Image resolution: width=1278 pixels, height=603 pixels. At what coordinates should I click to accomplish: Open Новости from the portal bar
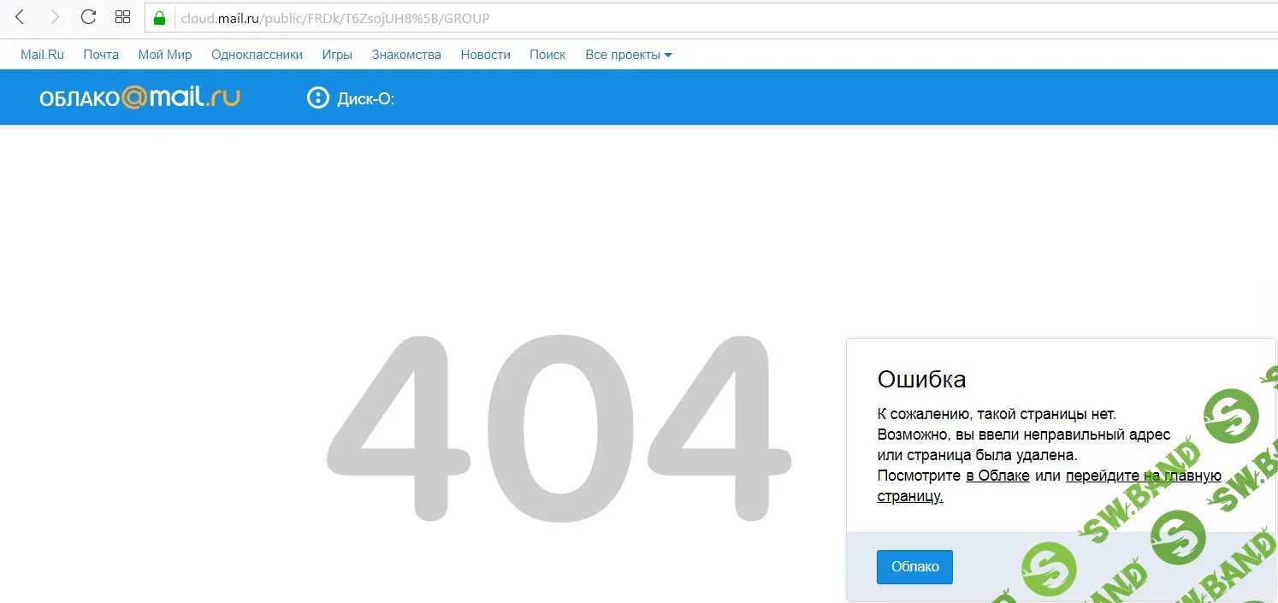tap(485, 55)
